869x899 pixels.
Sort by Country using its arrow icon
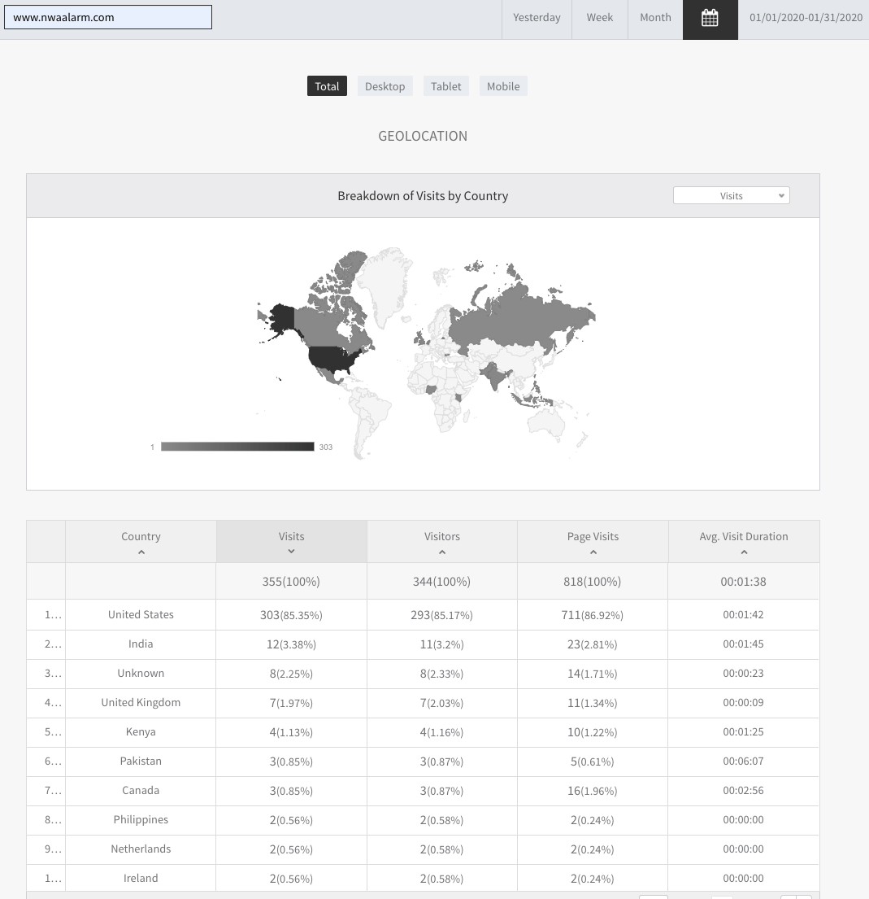pyautogui.click(x=141, y=552)
